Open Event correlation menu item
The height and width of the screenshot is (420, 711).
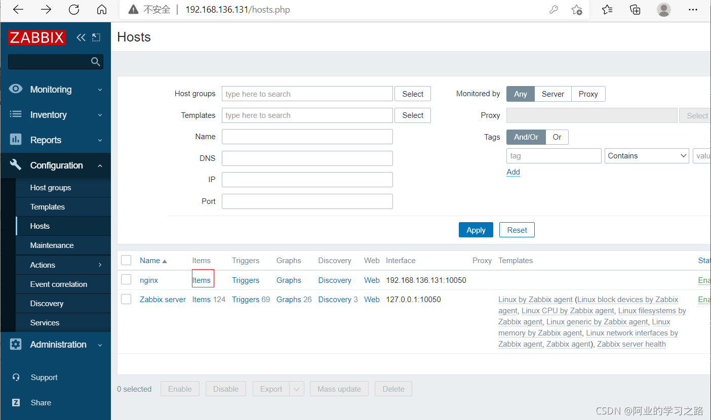[x=59, y=284]
